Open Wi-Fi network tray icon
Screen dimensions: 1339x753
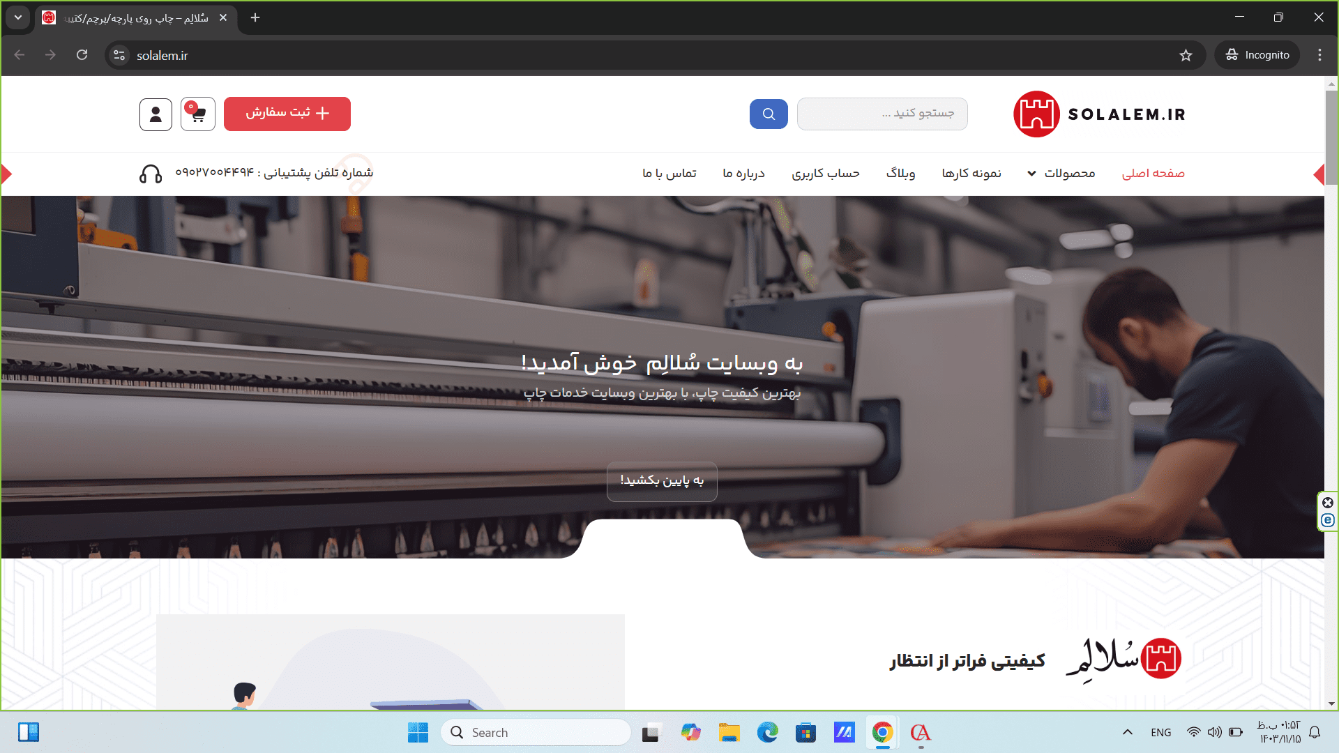click(1194, 733)
